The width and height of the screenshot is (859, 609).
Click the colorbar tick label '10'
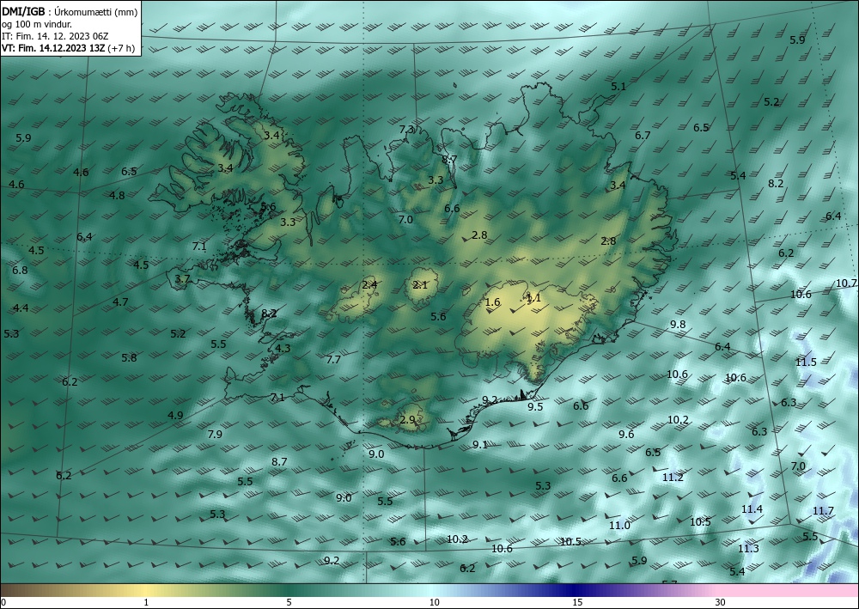pyautogui.click(x=434, y=602)
